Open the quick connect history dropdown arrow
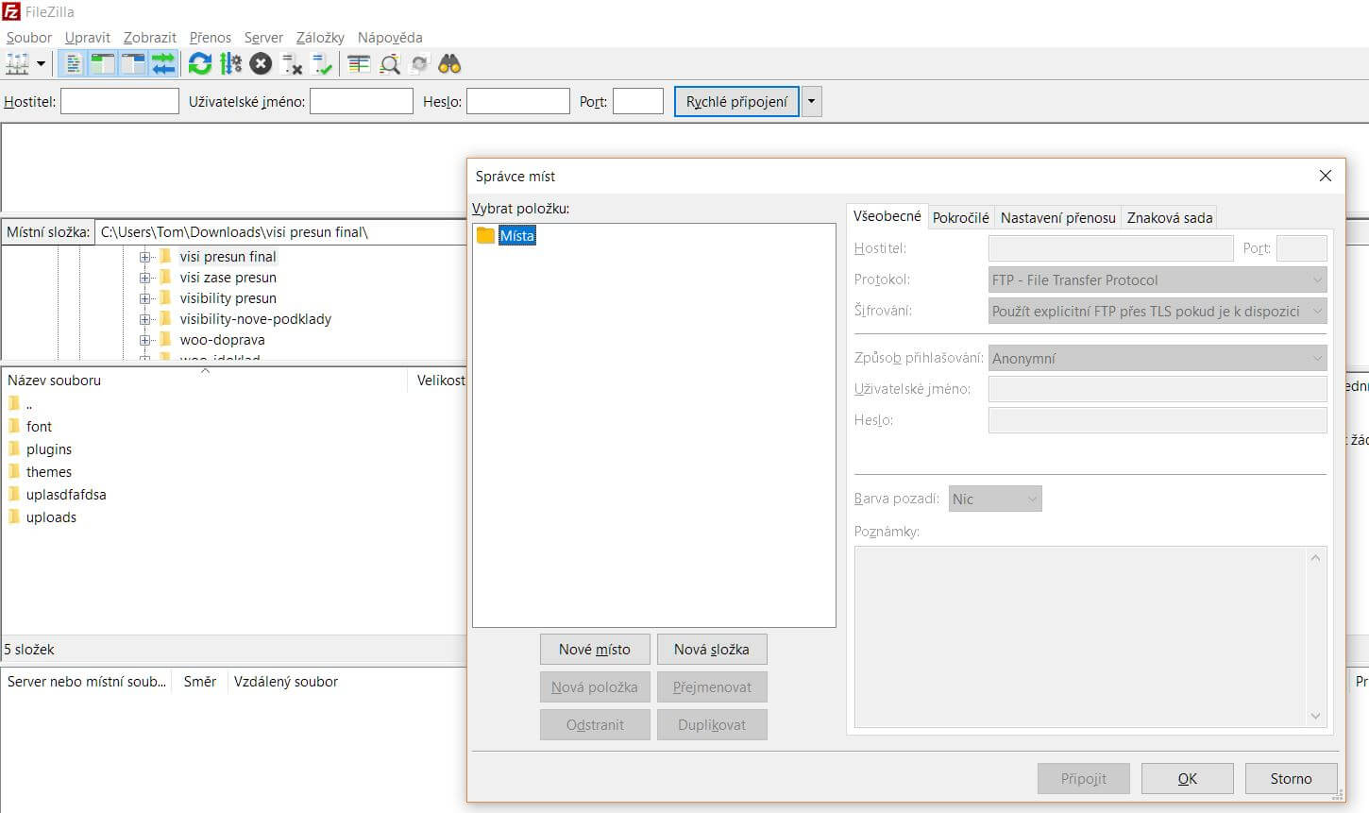Screen dimensions: 1369x813 (811, 102)
